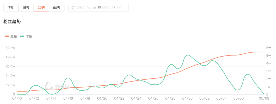
Task: Select the 7天 time range tab
Action: (x=11, y=8)
